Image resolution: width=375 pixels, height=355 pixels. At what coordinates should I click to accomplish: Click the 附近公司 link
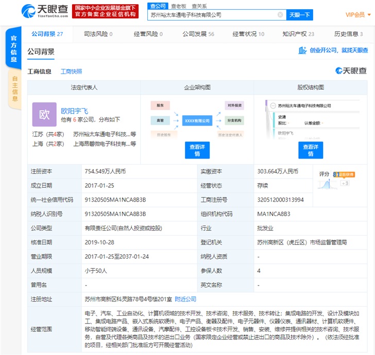pyautogui.click(x=185, y=299)
